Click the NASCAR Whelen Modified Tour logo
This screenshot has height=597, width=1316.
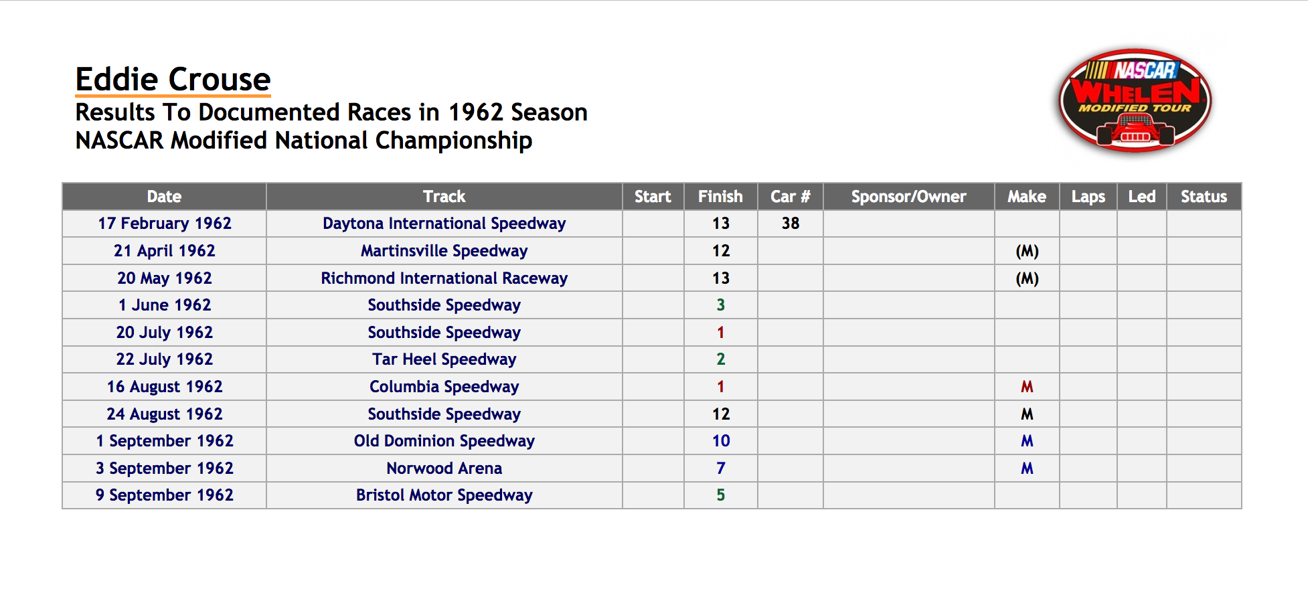point(1135,100)
